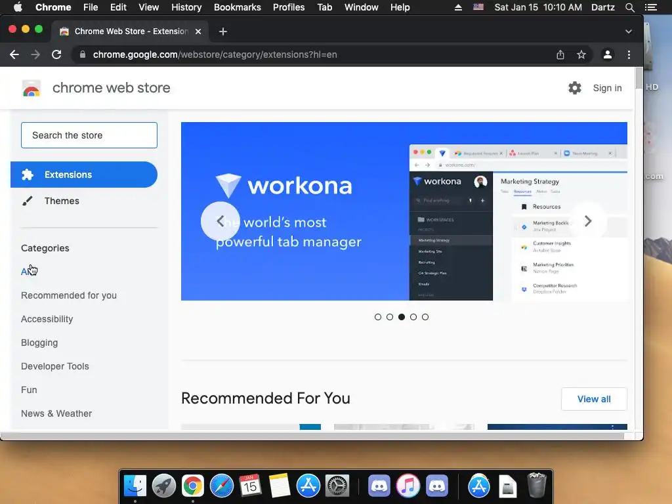
Task: Select Extensions in the sidebar
Action: pos(84,175)
